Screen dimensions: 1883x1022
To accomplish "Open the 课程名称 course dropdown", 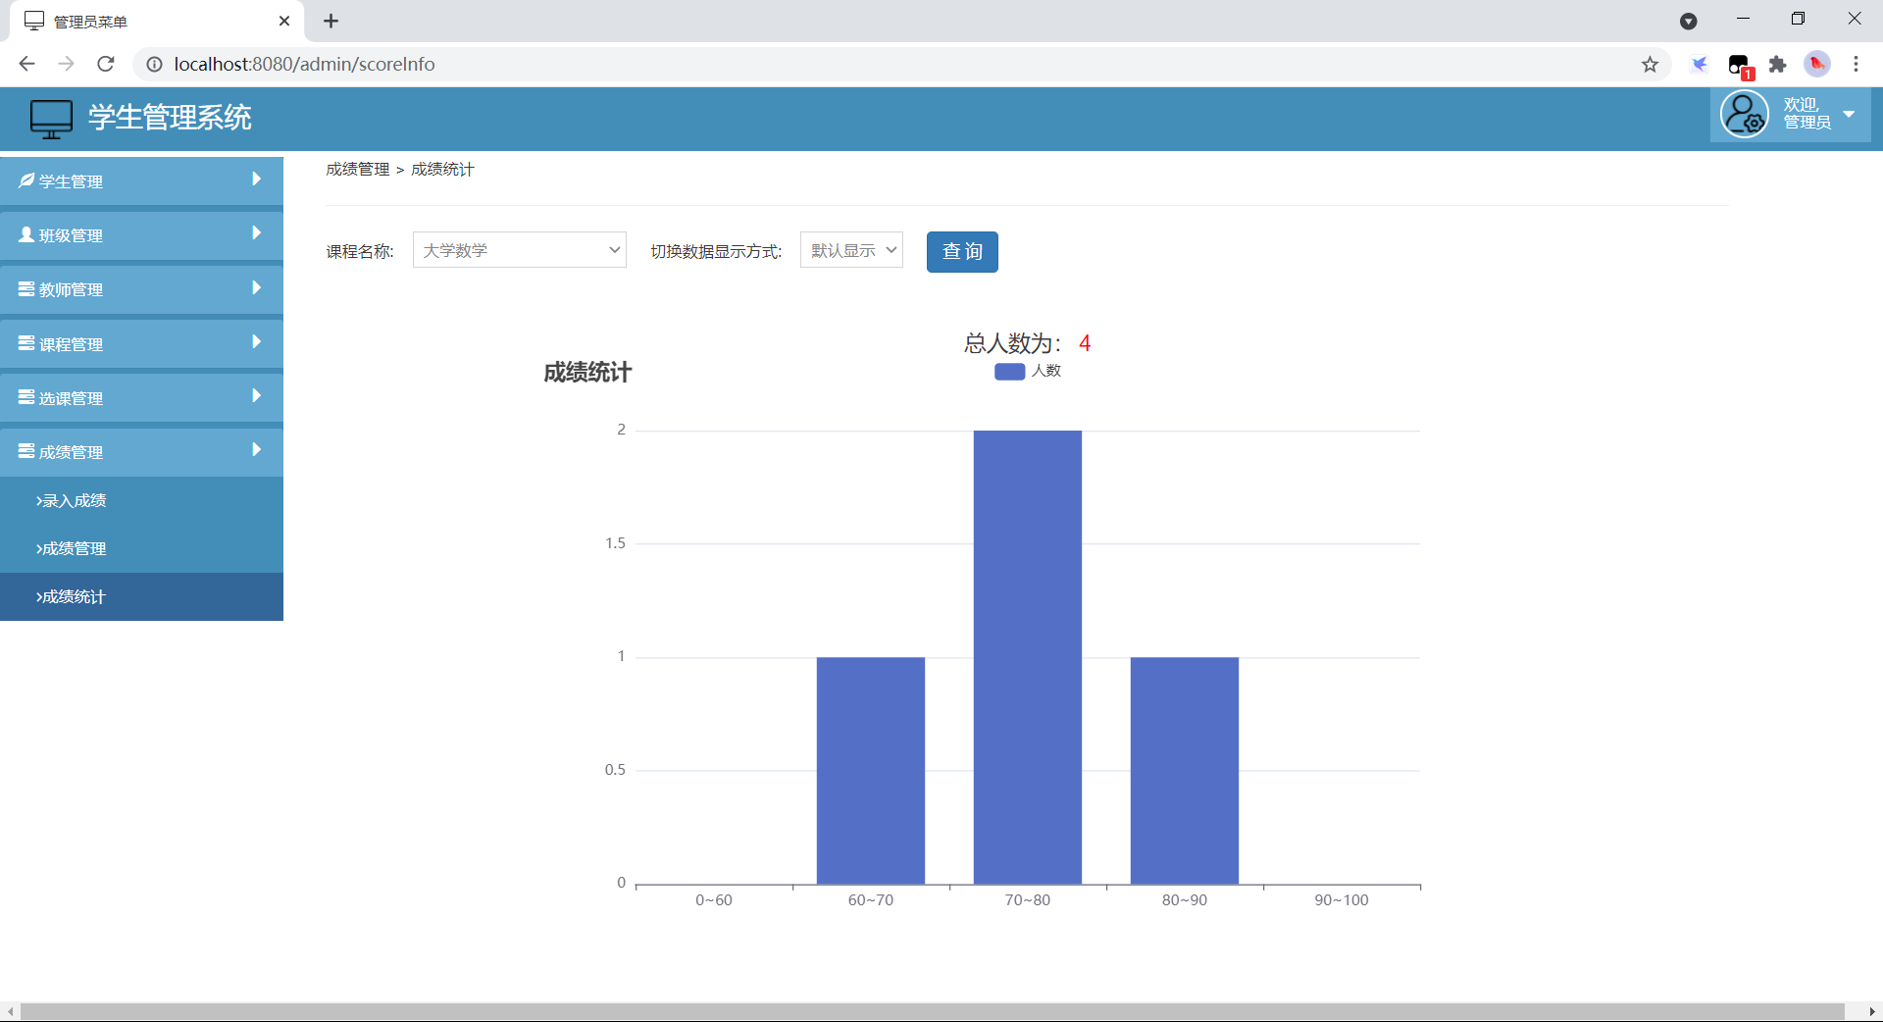I will coord(519,250).
